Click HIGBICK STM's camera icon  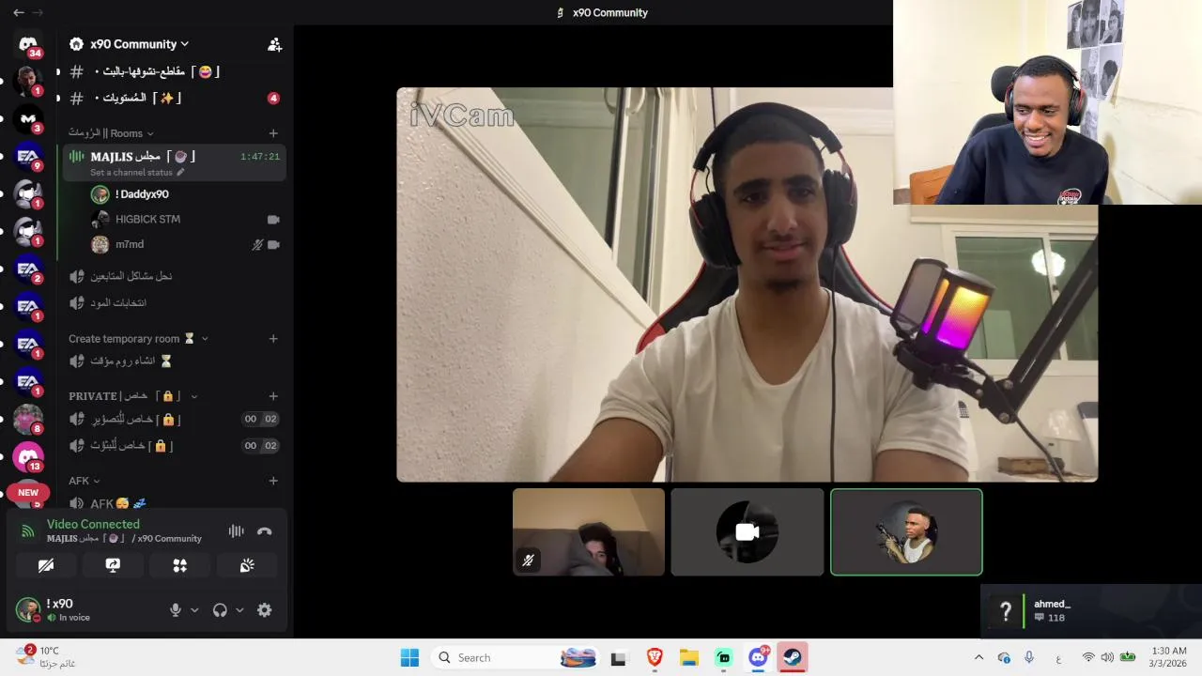pos(273,219)
